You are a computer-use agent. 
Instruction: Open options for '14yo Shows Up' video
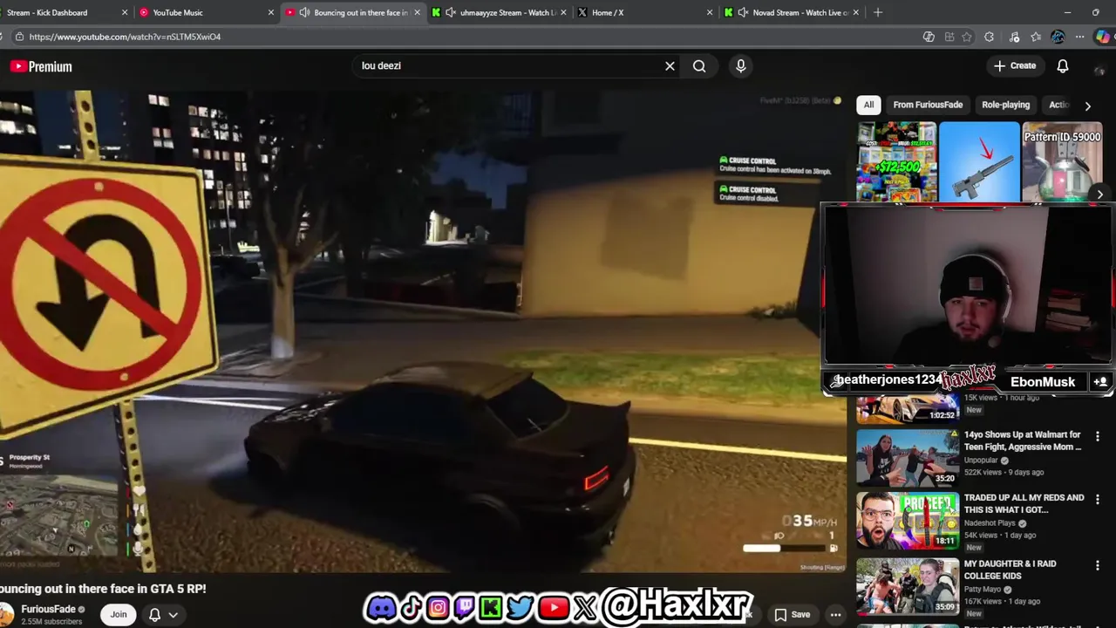tap(1098, 436)
